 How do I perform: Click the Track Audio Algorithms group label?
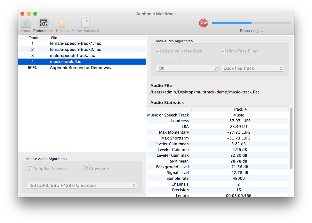(x=173, y=41)
